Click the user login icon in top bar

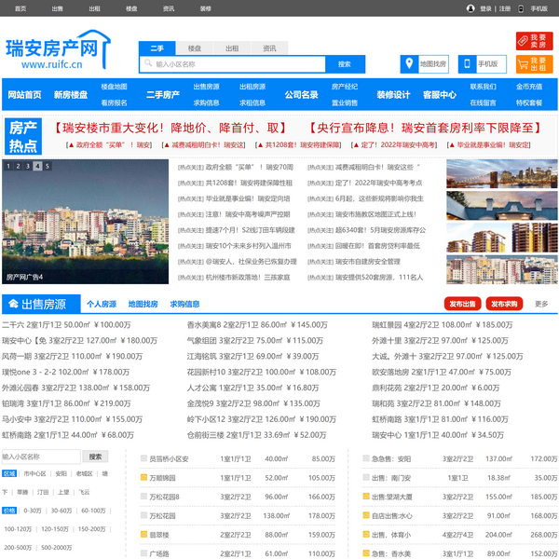tap(470, 8)
